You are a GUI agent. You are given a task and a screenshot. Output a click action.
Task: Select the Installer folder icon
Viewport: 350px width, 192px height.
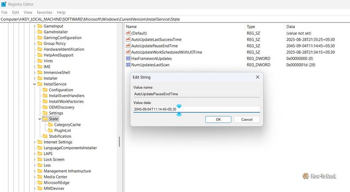pyautogui.click(x=40, y=78)
